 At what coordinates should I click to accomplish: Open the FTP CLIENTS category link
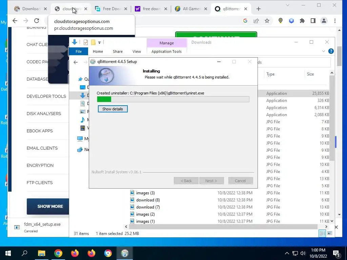pos(40,182)
